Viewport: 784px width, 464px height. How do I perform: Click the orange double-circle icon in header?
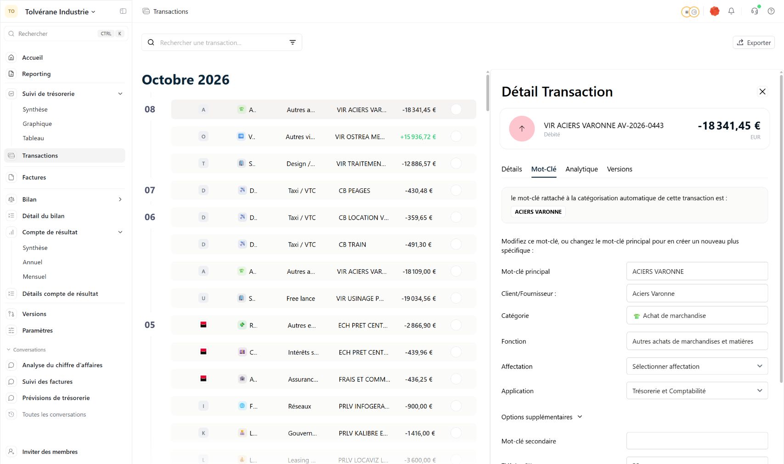pyautogui.click(x=690, y=12)
